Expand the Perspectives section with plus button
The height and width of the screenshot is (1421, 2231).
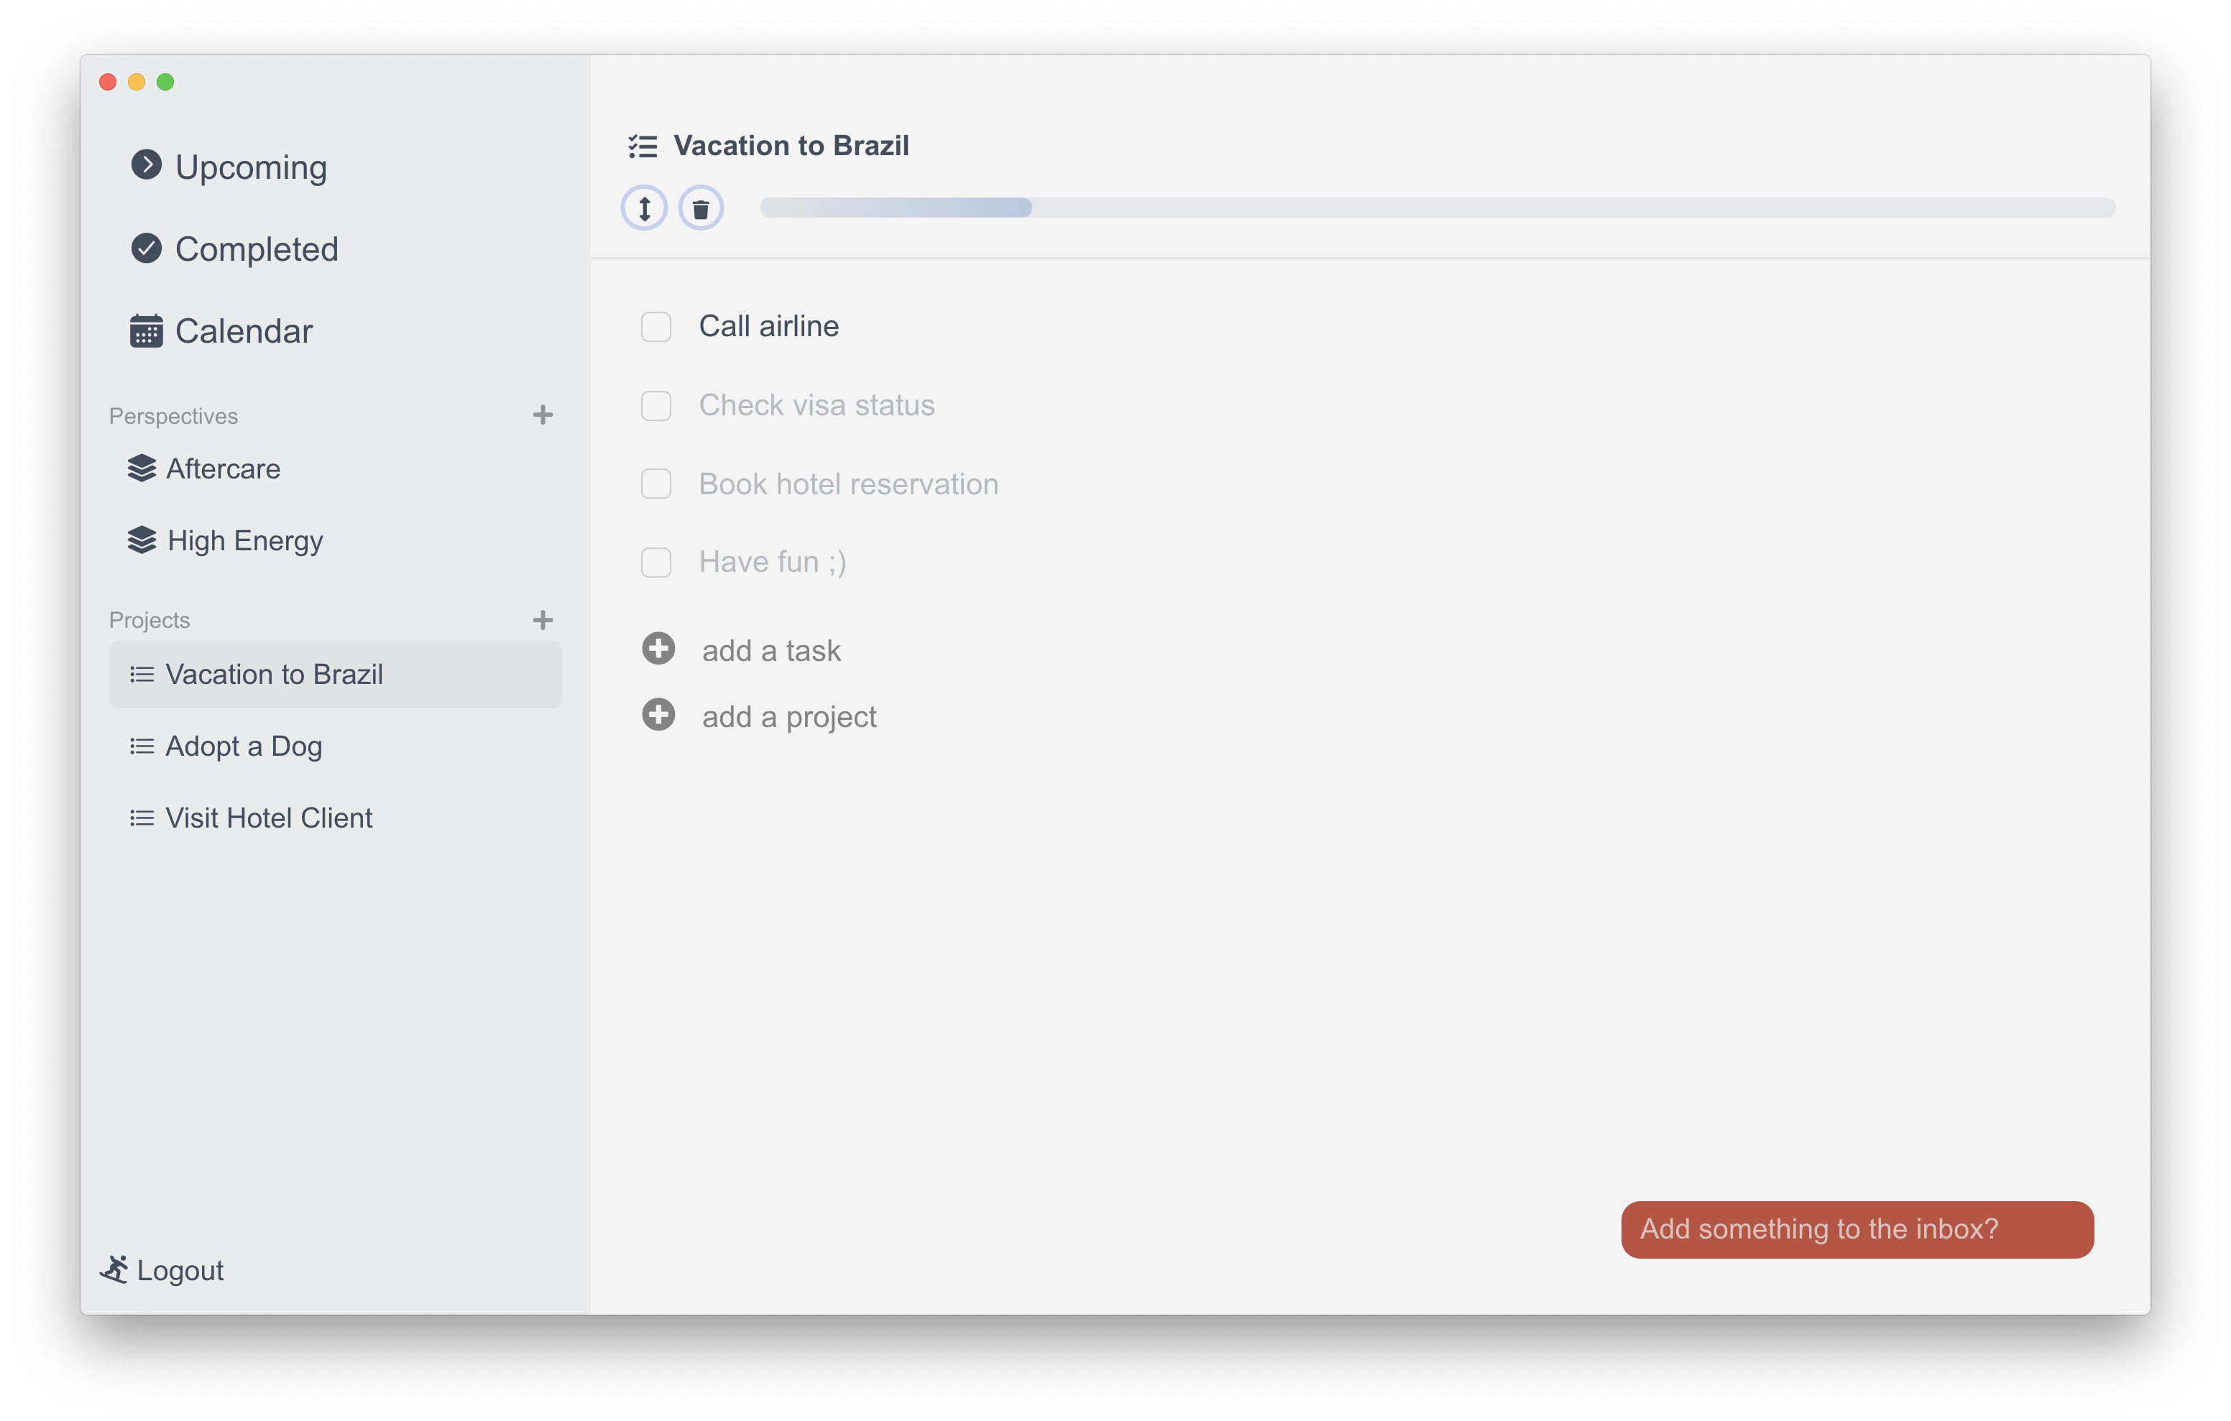(543, 415)
